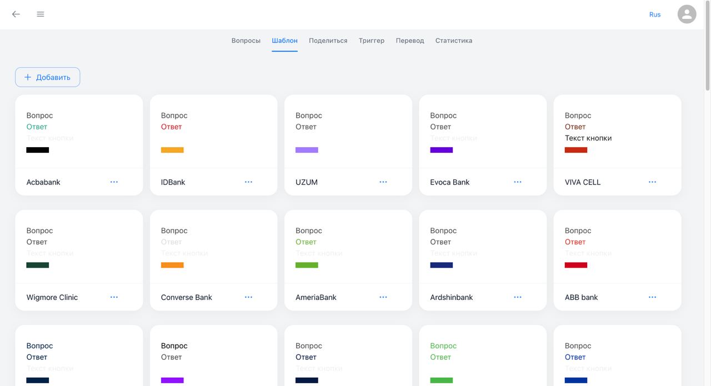Screen dimensions: 711x386
Task: Click the Вопрос text in Evoca Bank card
Action: [443, 116]
